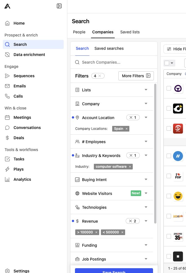Remove computer software industry tag
This screenshot has width=186, height=273.
pyautogui.click(x=130, y=167)
